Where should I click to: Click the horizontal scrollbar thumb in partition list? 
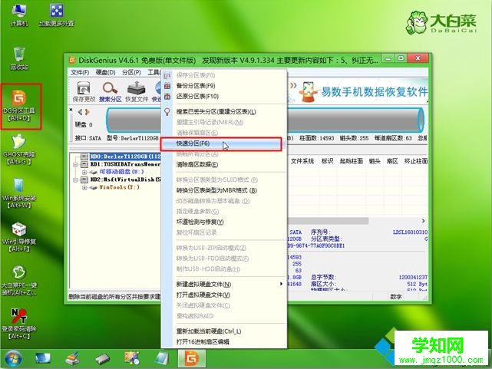click(328, 221)
